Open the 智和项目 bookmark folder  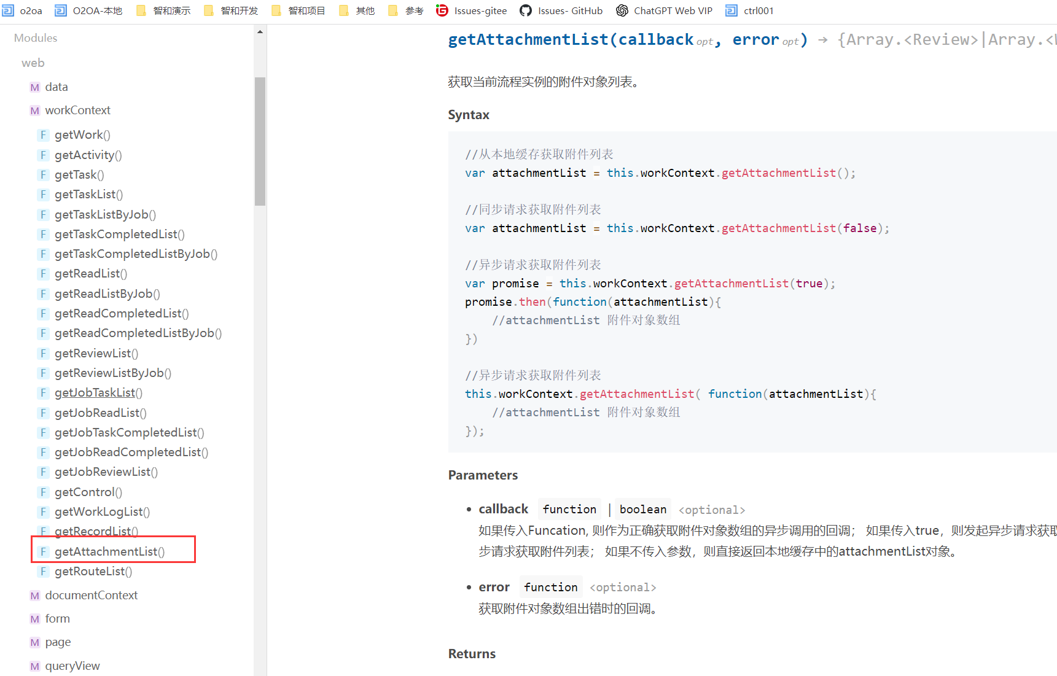click(x=298, y=10)
